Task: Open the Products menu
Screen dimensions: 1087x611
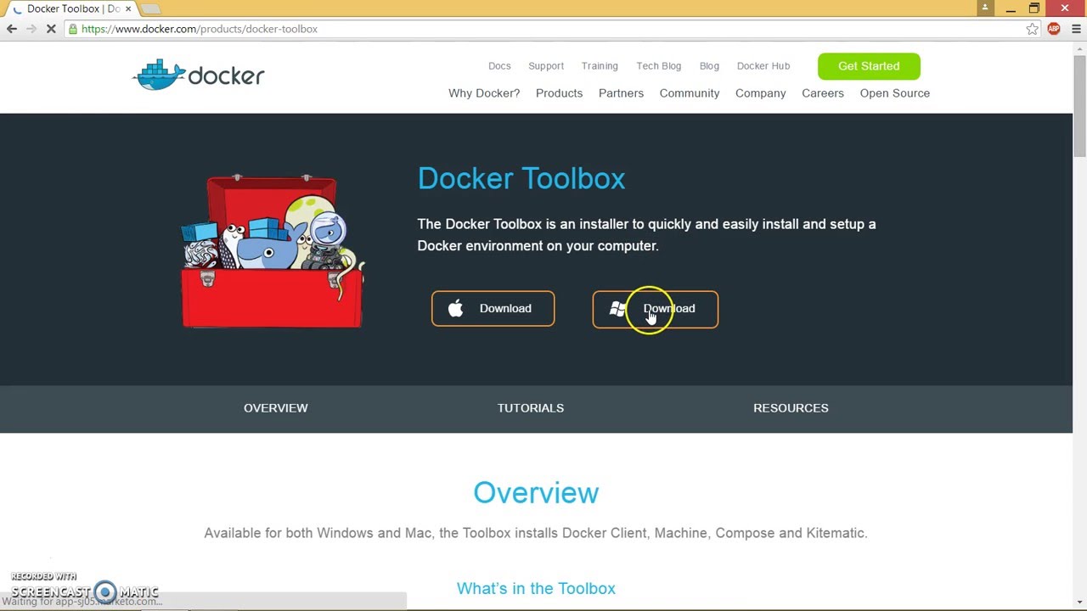Action: [559, 93]
